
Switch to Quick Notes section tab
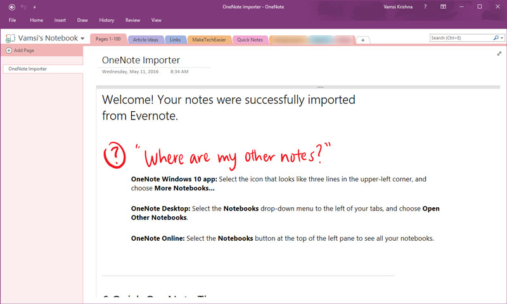pos(250,40)
